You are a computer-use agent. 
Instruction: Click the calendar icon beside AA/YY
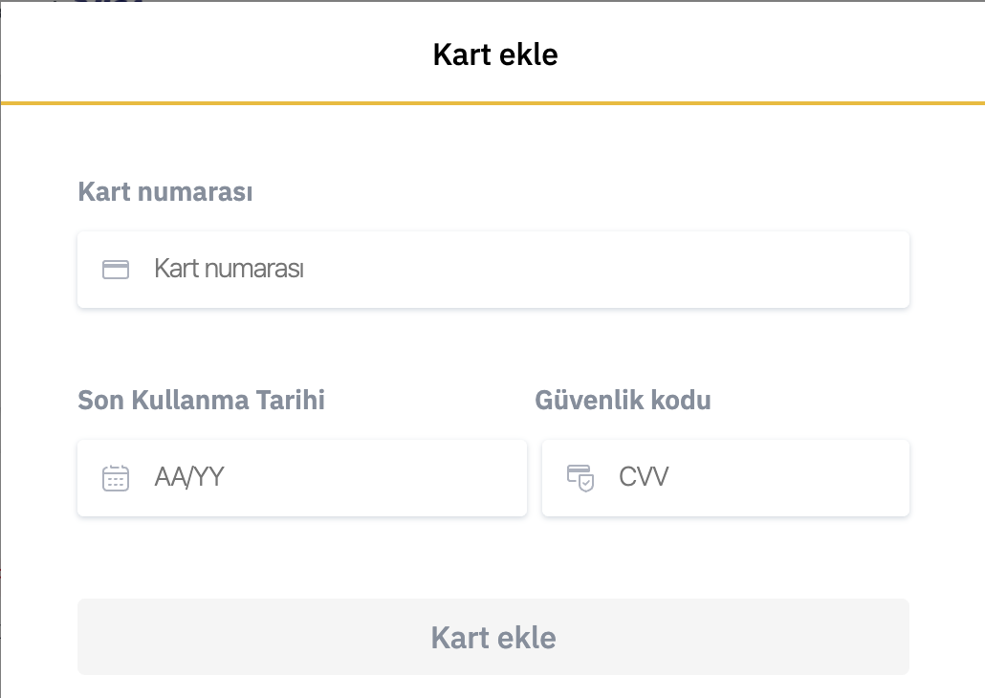coord(116,477)
